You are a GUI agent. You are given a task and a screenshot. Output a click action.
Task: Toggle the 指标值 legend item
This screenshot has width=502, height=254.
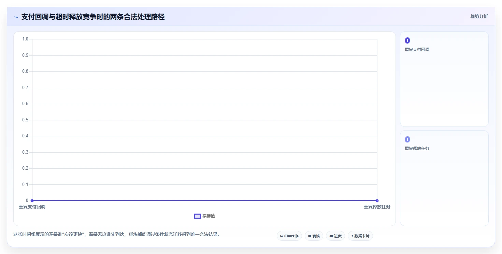tap(204, 216)
